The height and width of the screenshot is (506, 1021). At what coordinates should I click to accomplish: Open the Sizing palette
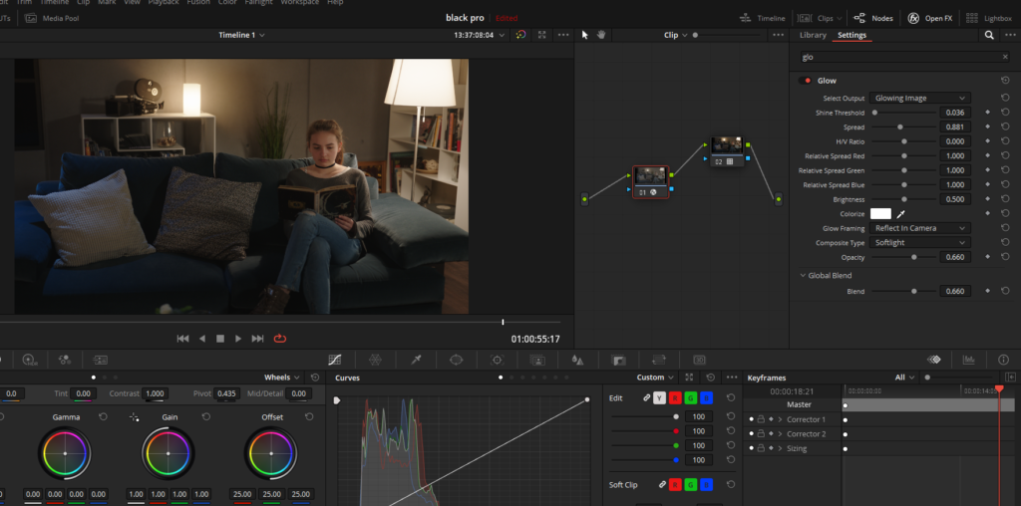(658, 359)
